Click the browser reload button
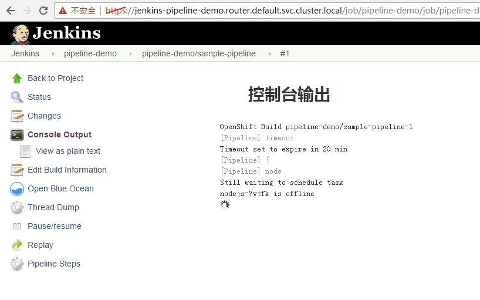 [x=43, y=11]
